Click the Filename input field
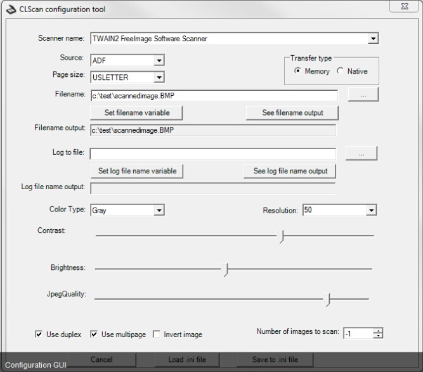 (214, 96)
